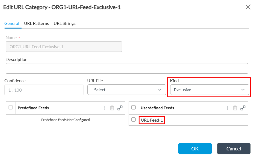Click the URL-Feed-1 feed entry
Image resolution: width=256 pixels, height=158 pixels.
pyautogui.click(x=152, y=120)
